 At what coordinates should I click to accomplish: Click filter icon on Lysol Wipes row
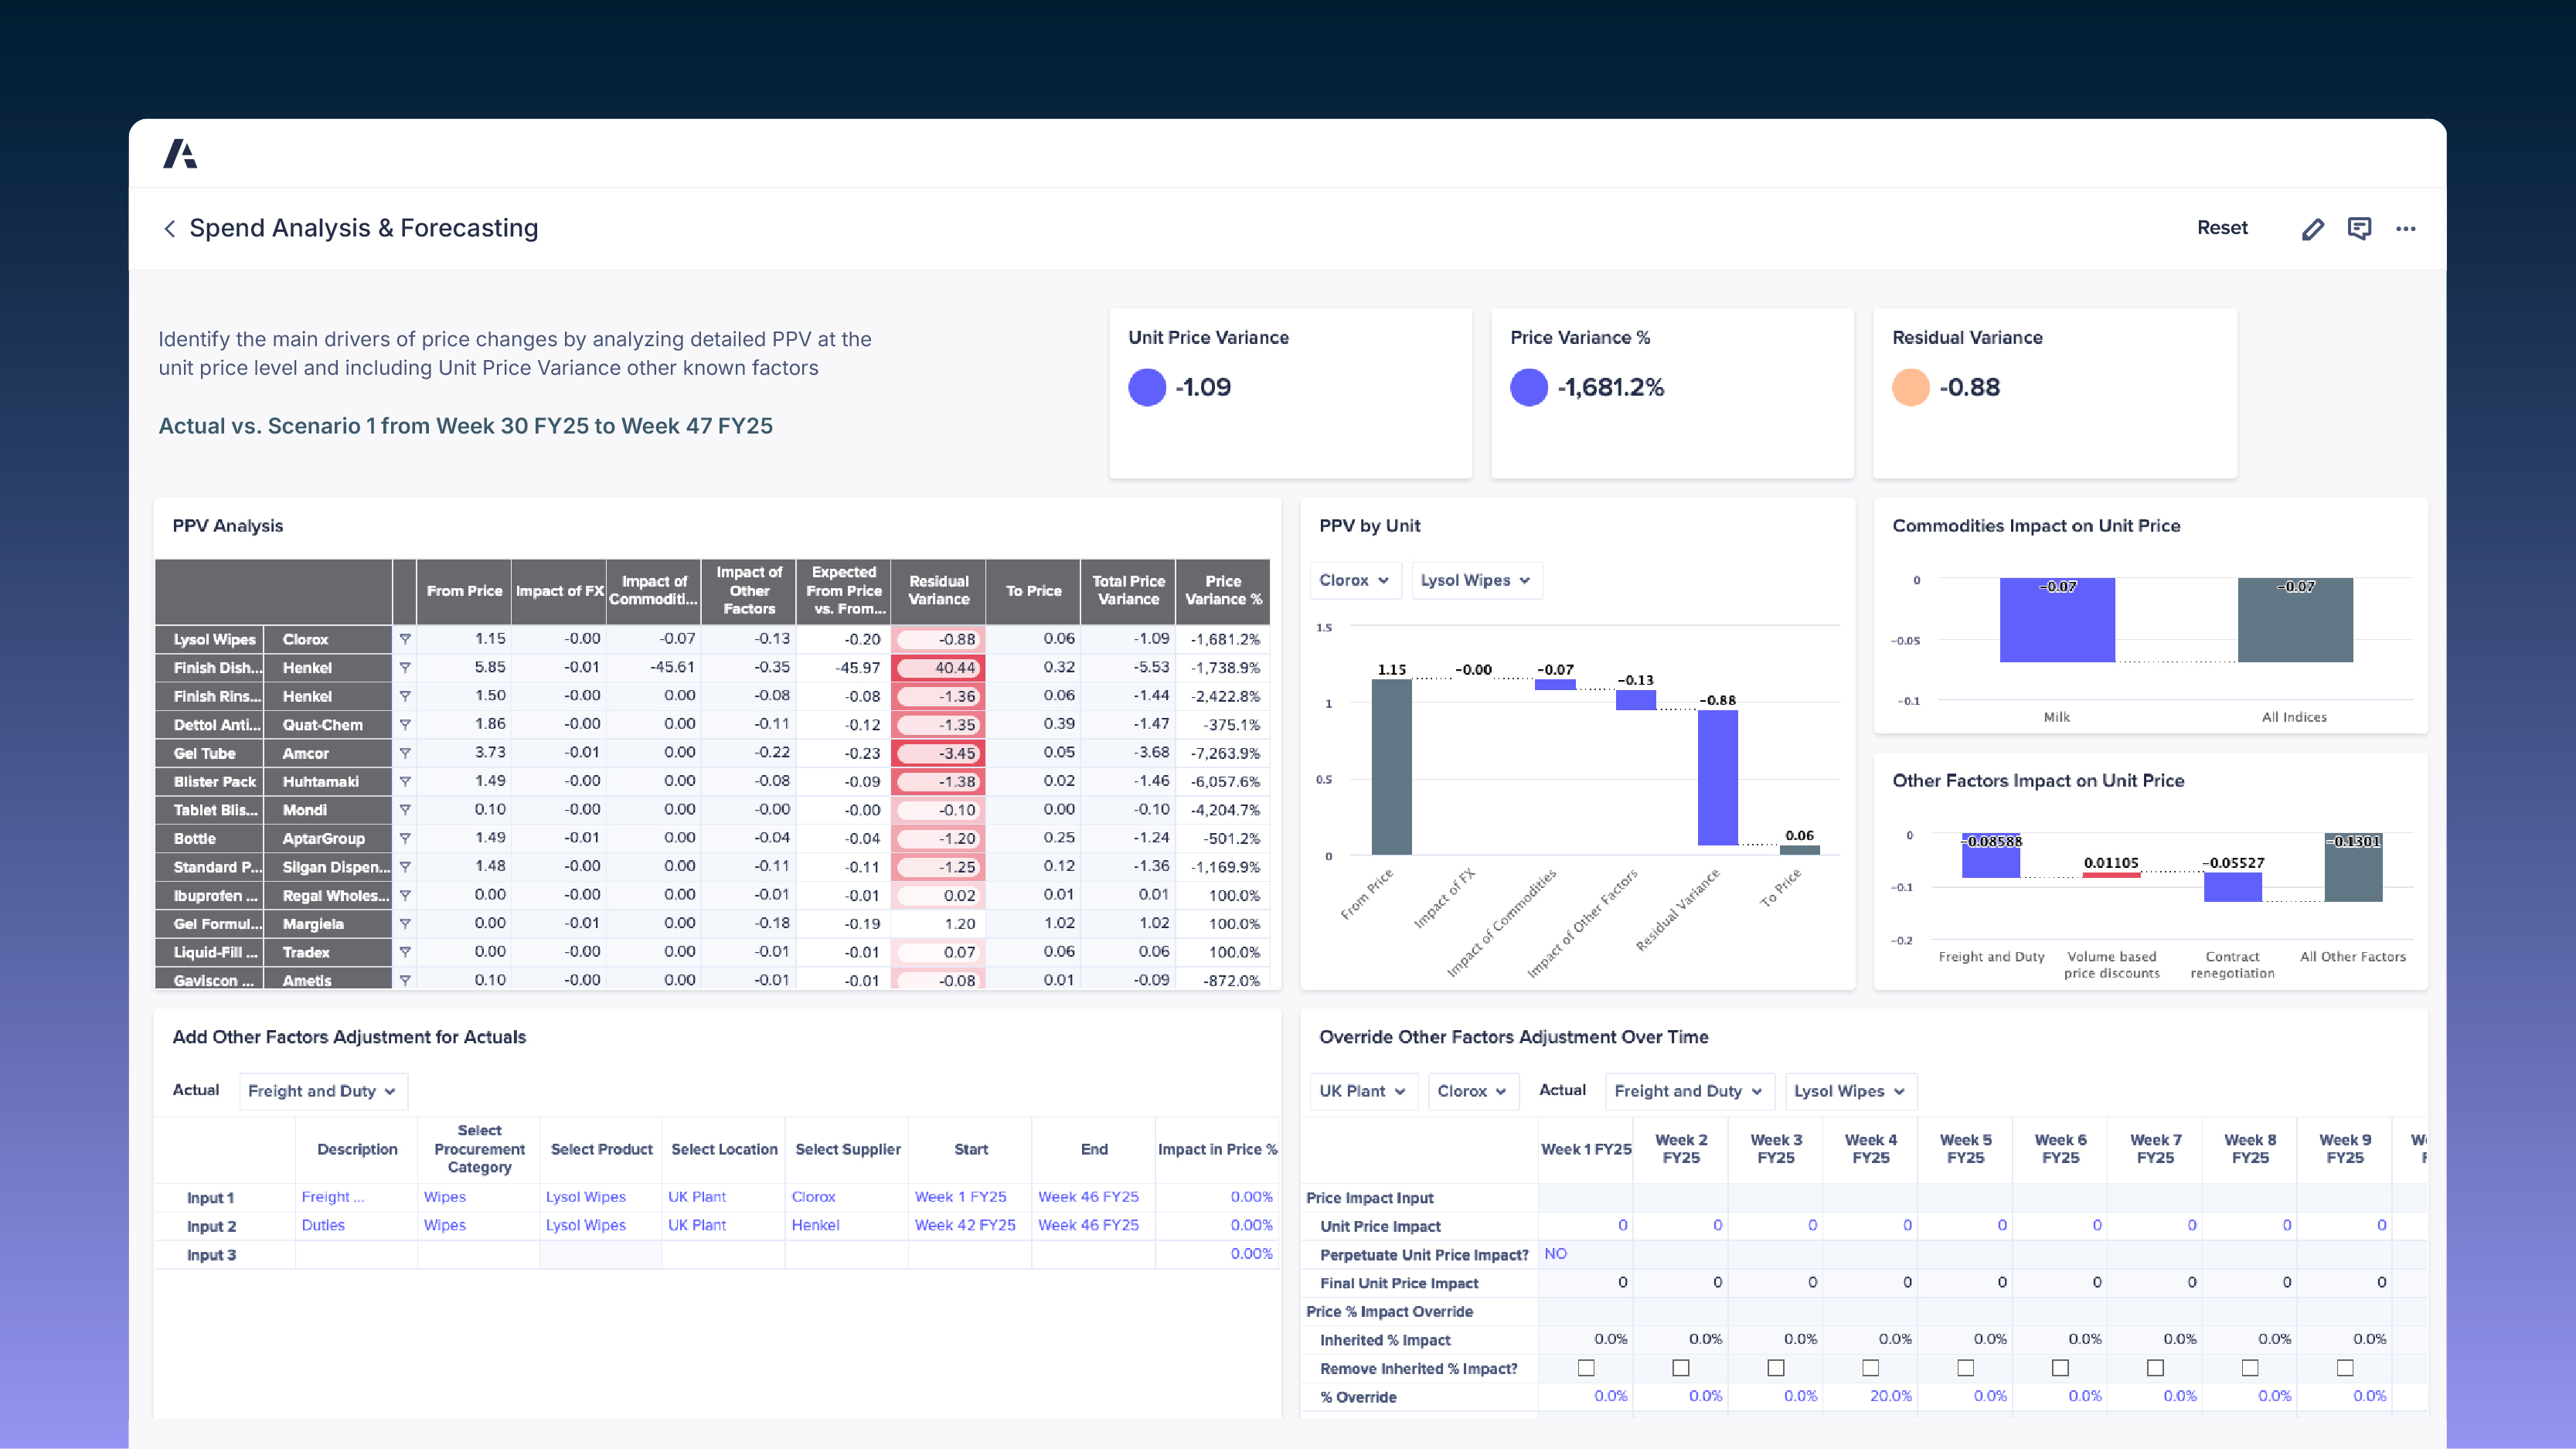point(405,639)
